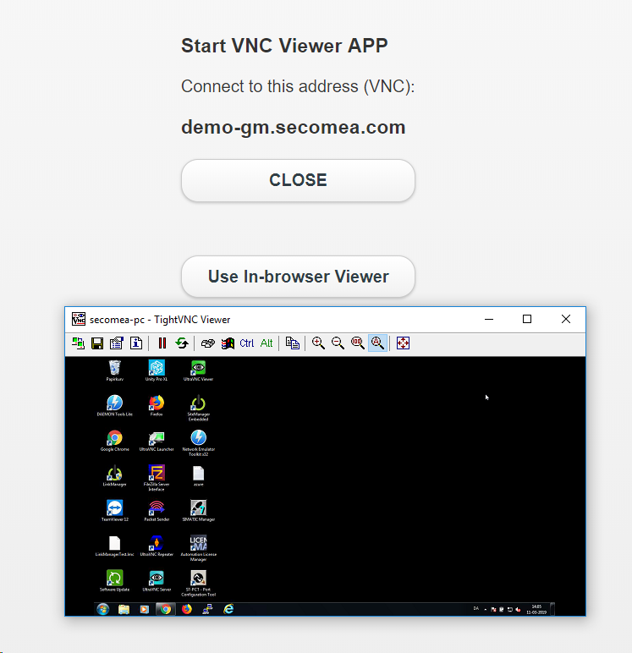Click Firefox icon in remote taskbar
632x653 pixels.
[x=187, y=609]
